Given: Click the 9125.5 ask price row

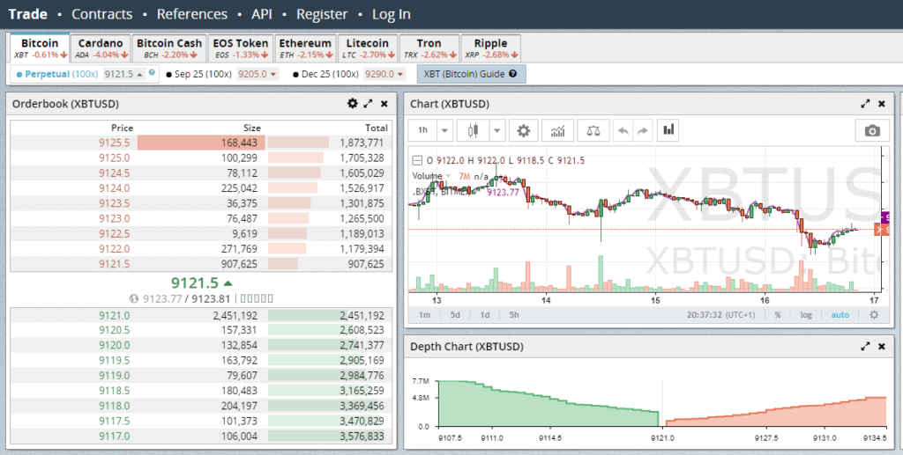Looking at the screenshot, I should click(x=201, y=143).
